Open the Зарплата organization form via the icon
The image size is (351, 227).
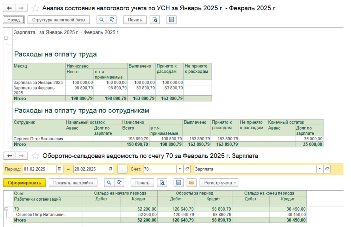click(327, 169)
